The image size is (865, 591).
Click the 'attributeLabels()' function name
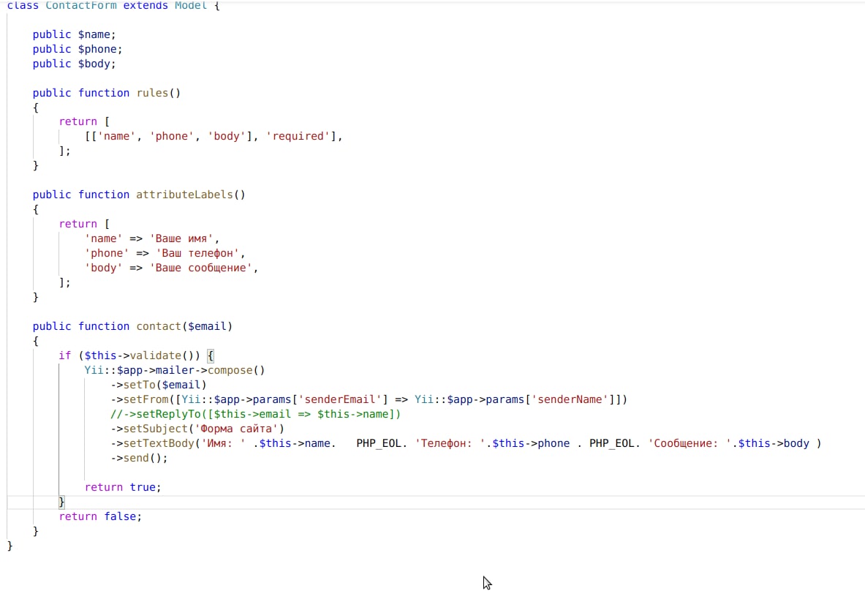pyautogui.click(x=191, y=195)
